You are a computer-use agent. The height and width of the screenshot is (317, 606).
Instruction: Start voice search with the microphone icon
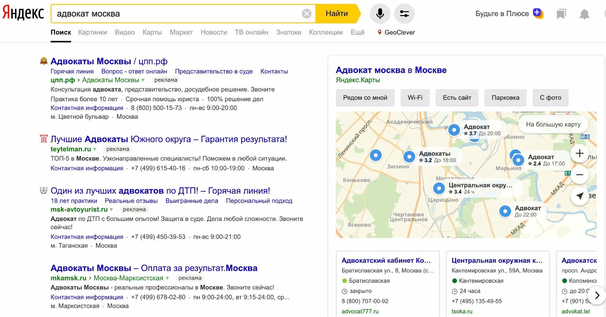[380, 14]
